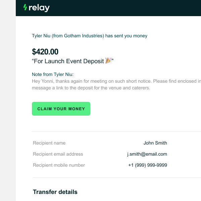Click the John Smith recipient name value
Viewport: 201px width, 201px height.
[x=155, y=143]
